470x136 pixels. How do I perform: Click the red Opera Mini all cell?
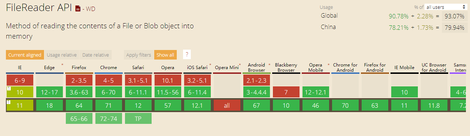click(x=227, y=105)
